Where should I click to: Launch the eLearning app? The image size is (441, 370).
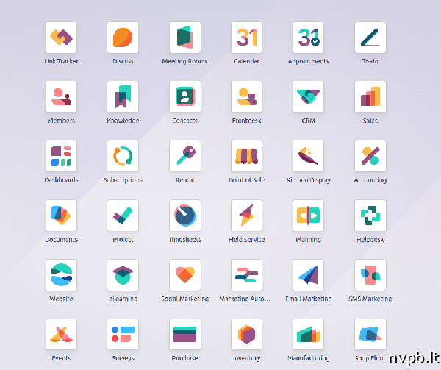(123, 275)
